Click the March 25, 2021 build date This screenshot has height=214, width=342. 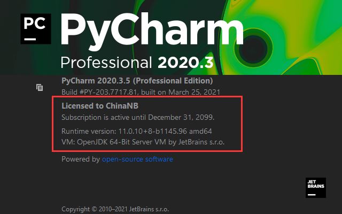[x=194, y=92]
